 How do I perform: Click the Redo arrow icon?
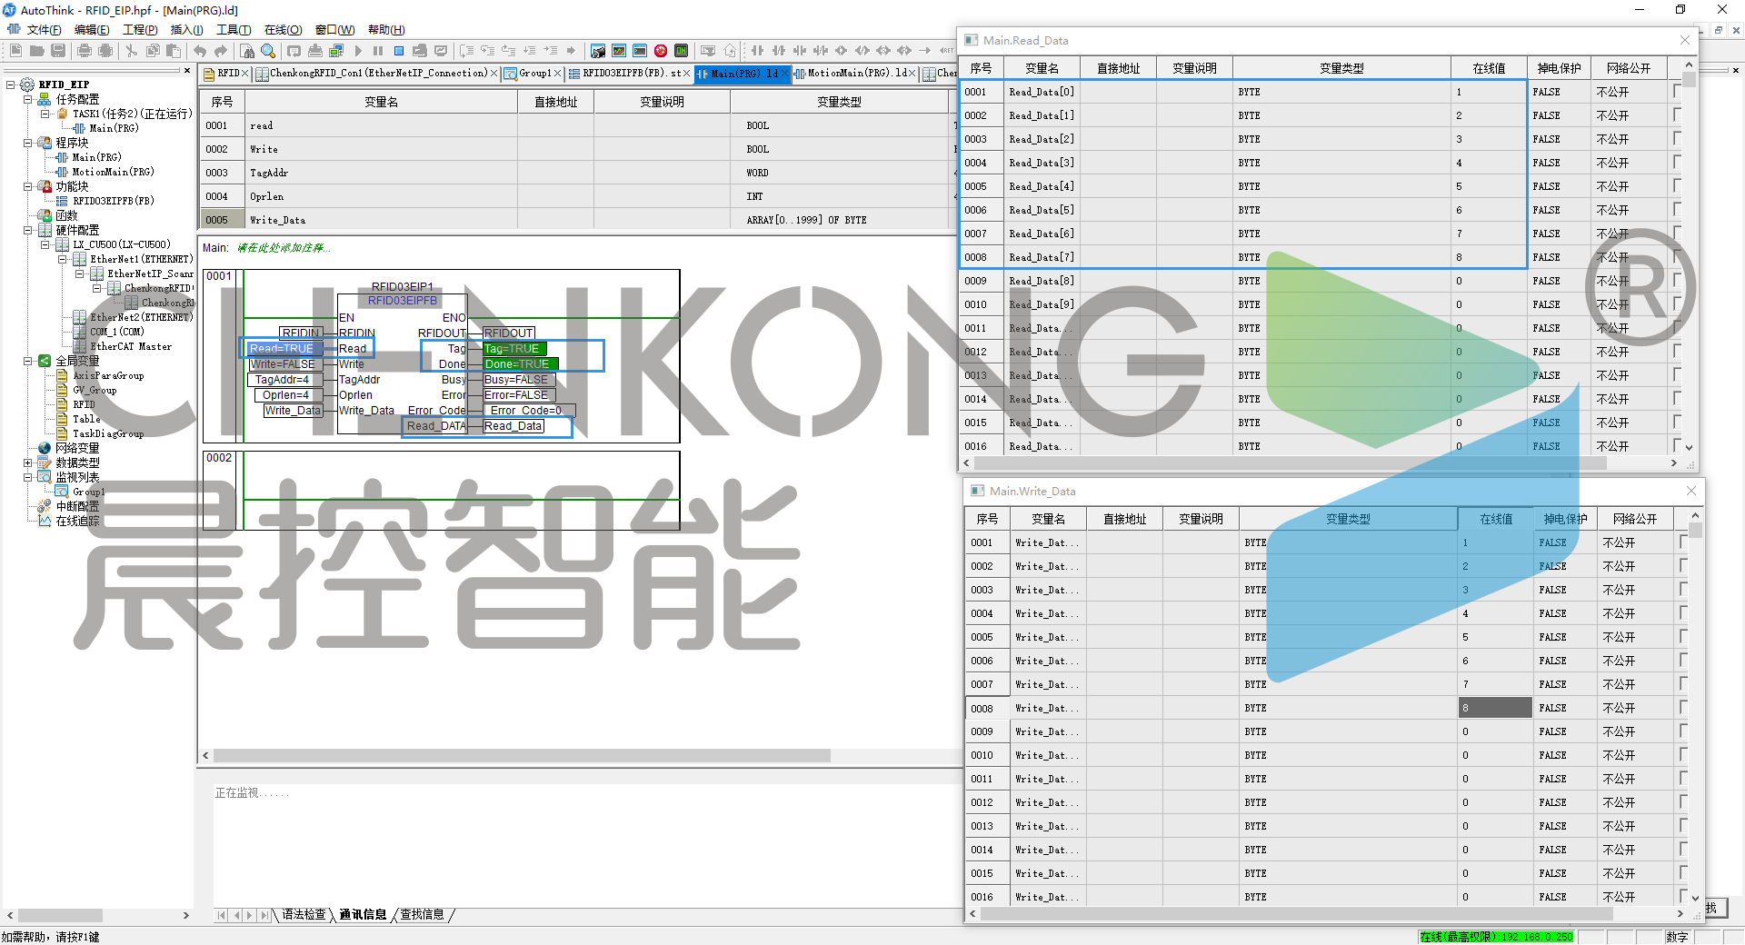(221, 51)
